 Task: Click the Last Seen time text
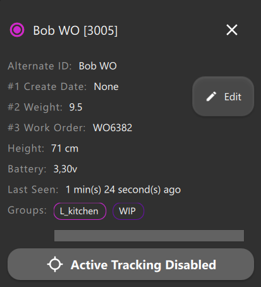click(x=123, y=189)
